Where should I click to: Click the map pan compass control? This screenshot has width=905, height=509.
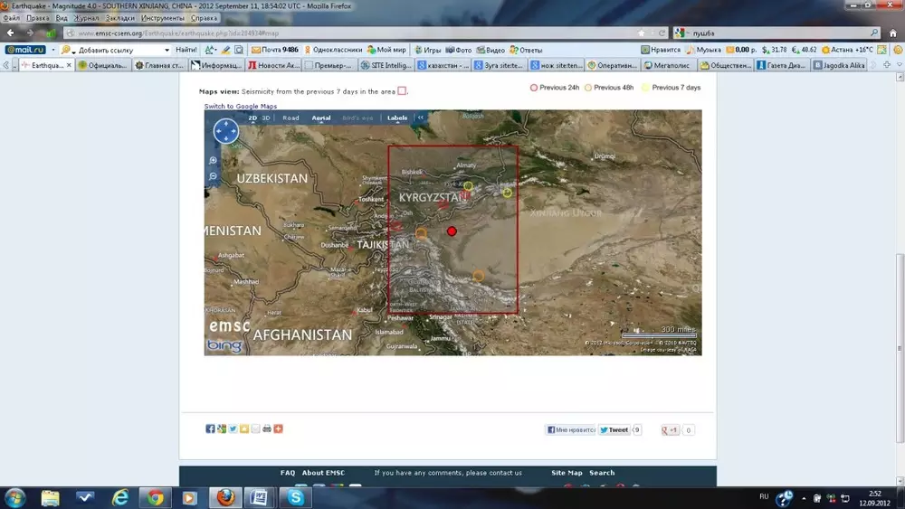(225, 131)
